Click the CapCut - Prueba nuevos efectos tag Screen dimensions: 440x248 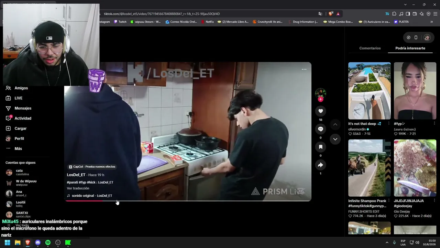tap(92, 167)
